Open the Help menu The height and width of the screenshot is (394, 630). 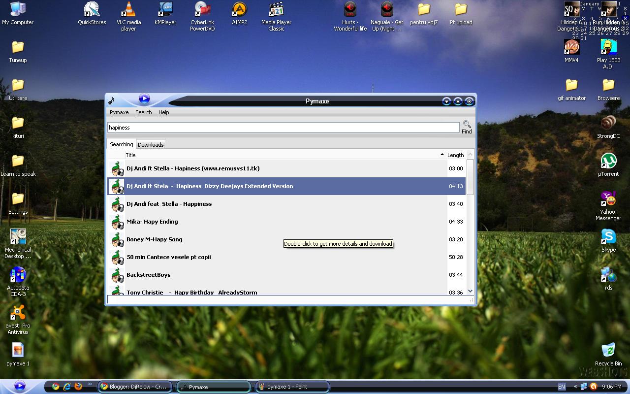[164, 112]
